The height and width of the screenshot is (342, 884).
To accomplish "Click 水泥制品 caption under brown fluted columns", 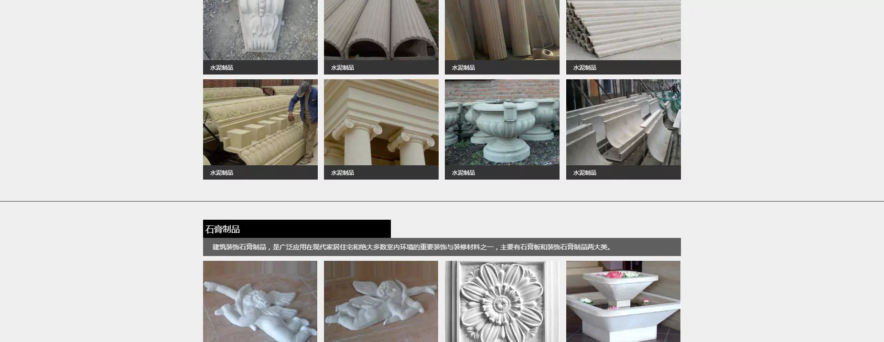I will click(464, 67).
